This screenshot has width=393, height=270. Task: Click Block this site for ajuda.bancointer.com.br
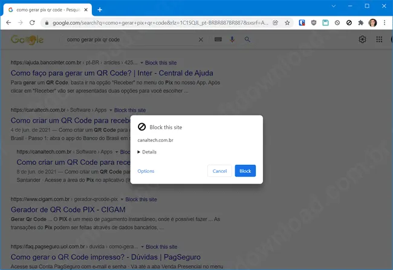point(161,63)
